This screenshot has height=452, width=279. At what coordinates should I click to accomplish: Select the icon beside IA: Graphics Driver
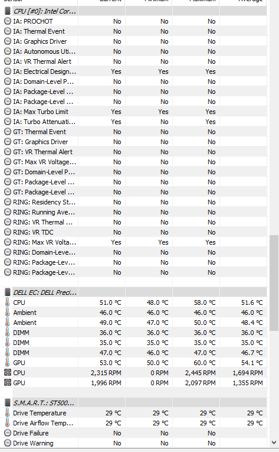click(x=8, y=41)
